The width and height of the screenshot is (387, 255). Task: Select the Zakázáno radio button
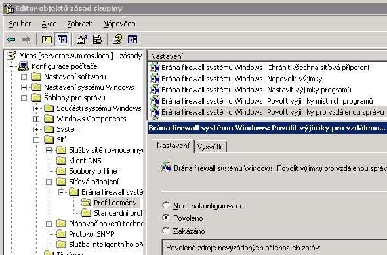pos(166,231)
